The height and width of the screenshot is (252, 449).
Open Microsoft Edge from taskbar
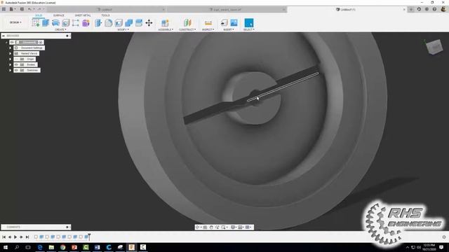point(40,247)
